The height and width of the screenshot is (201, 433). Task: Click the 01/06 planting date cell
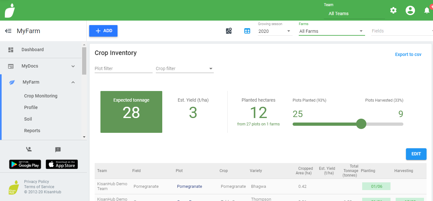pos(376,186)
